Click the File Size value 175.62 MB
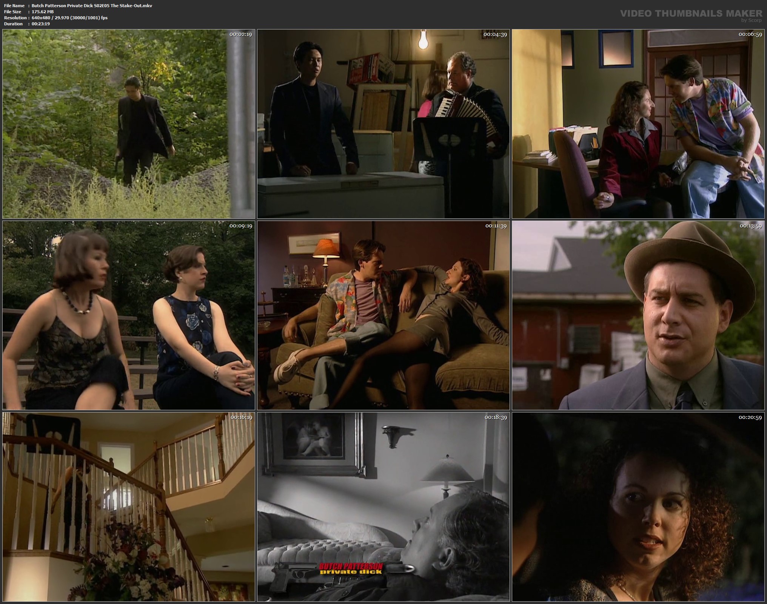 (x=43, y=12)
